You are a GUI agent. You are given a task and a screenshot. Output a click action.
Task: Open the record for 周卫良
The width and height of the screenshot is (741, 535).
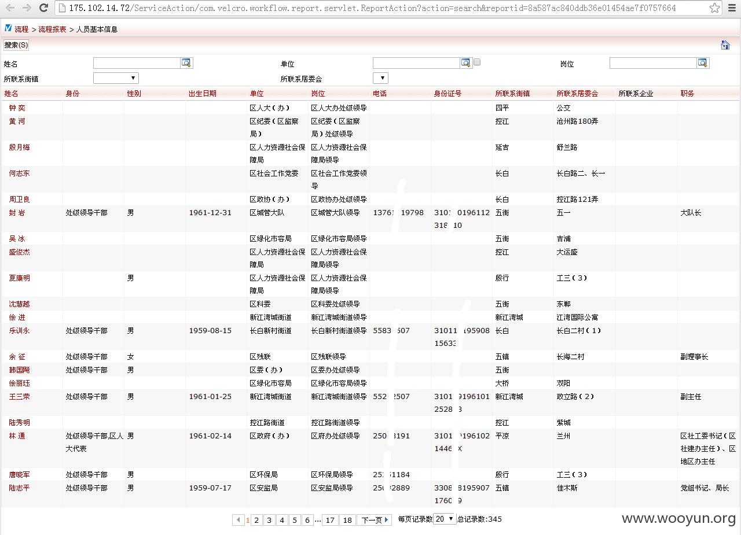19,200
